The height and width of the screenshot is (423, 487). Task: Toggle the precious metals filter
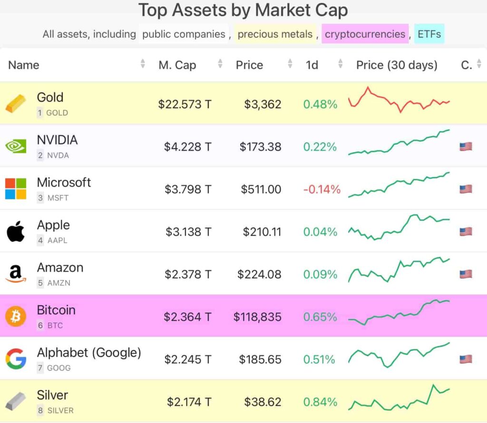275,34
